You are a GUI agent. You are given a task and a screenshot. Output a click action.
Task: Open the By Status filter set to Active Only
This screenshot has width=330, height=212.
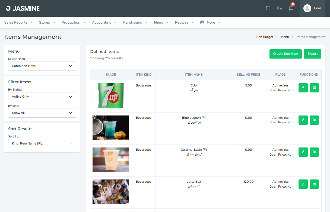coord(42,97)
